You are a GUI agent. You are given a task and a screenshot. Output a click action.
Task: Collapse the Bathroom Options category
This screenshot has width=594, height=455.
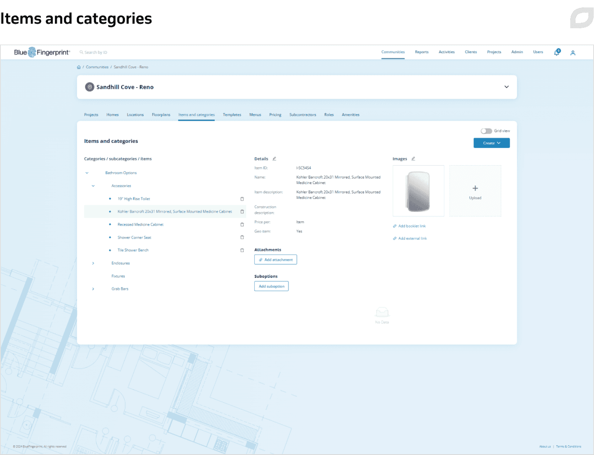coord(87,173)
